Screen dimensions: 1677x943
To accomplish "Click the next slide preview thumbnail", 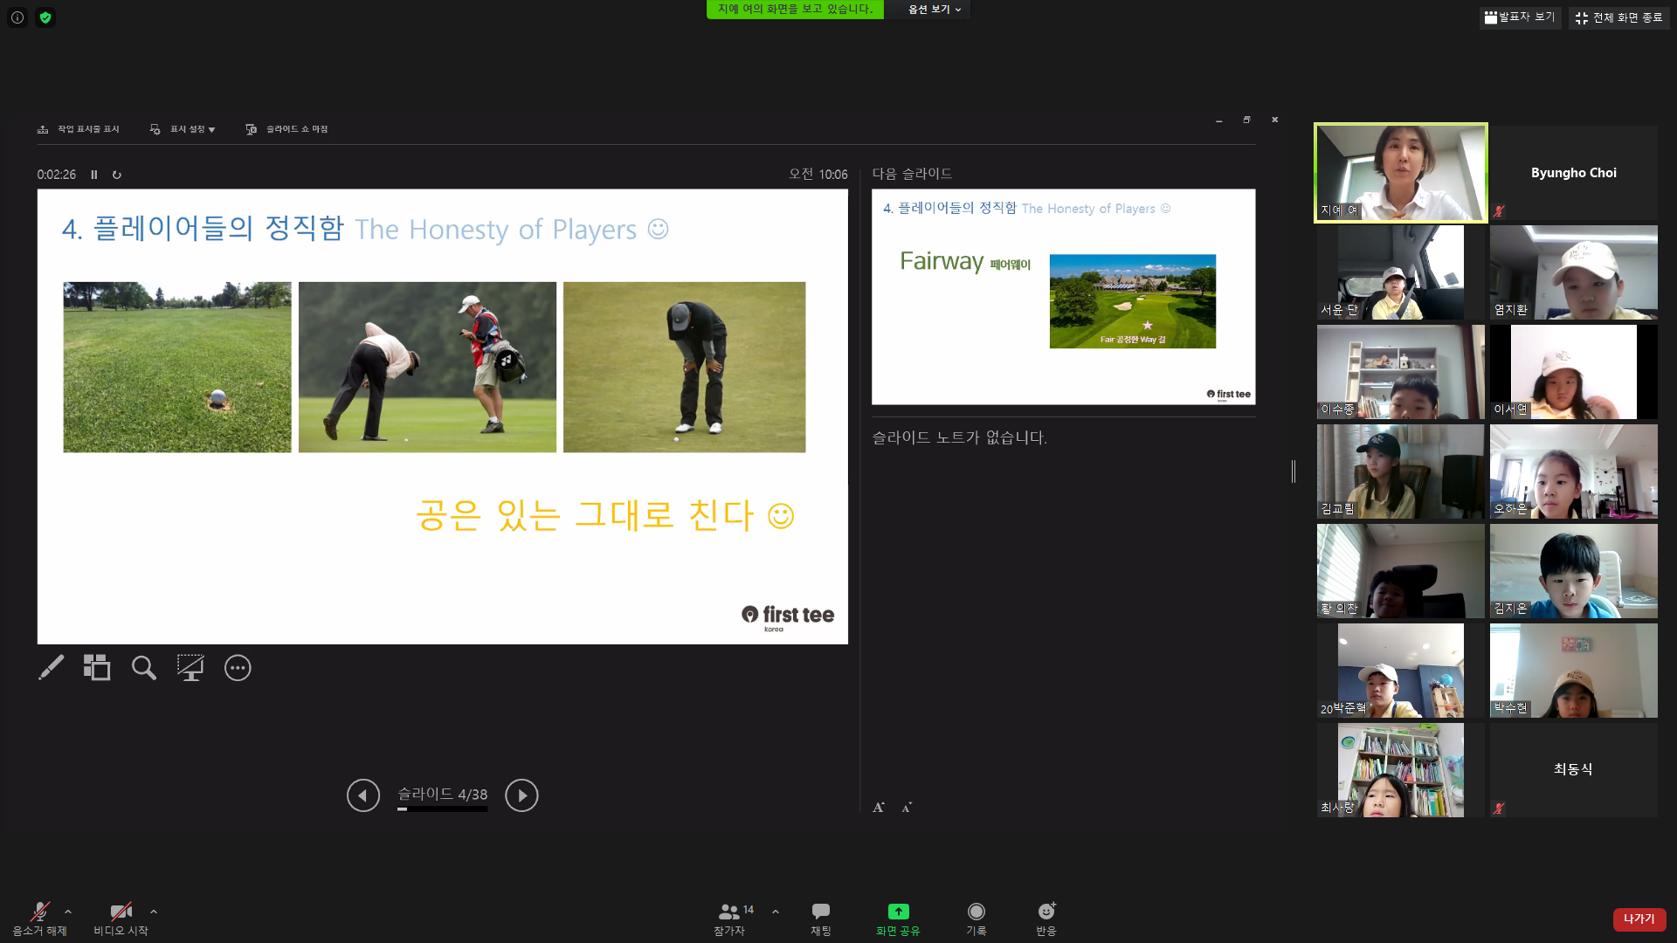I will [1063, 297].
